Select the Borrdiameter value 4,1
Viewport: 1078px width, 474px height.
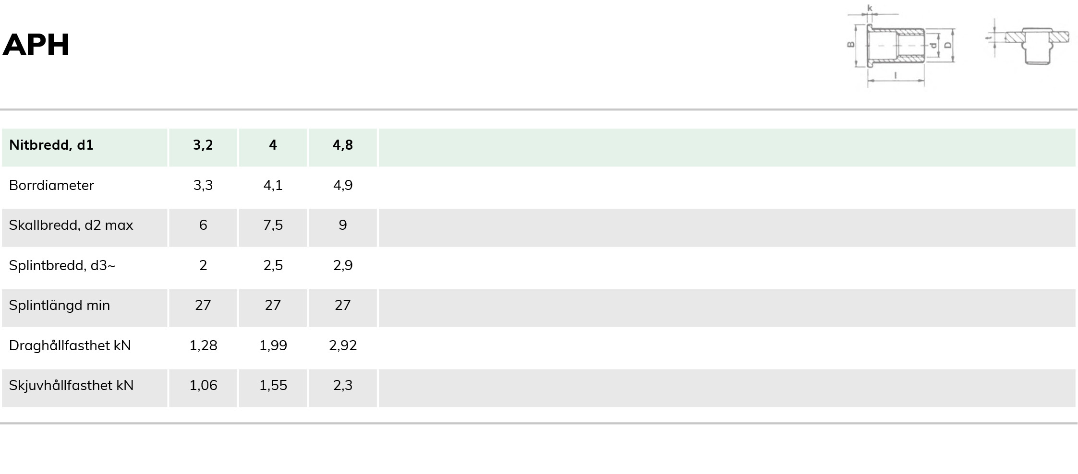(x=273, y=185)
